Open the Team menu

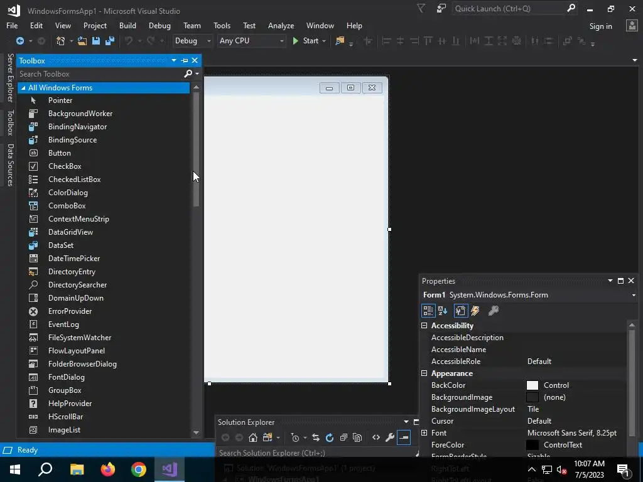192,25
